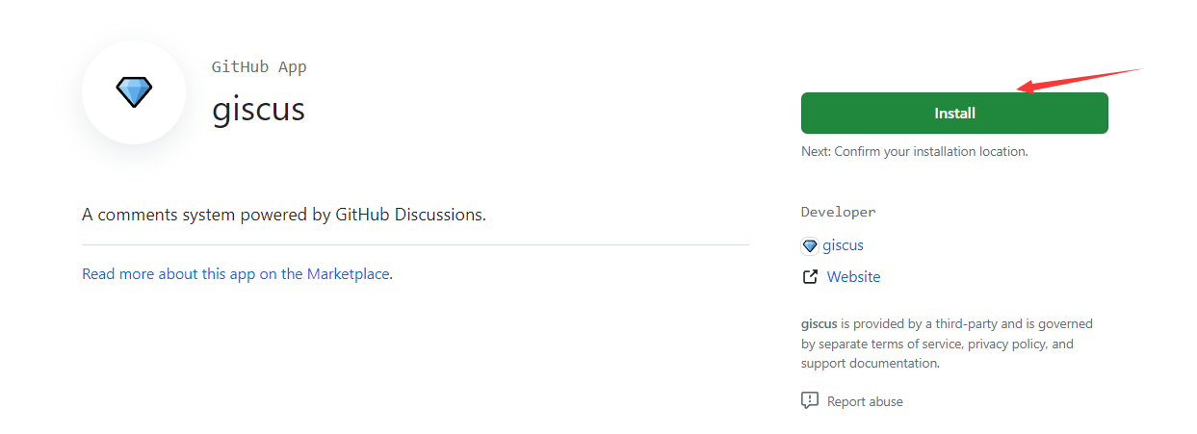Click the divider line below the description
Image resolution: width=1197 pixels, height=434 pixels.
pos(415,245)
